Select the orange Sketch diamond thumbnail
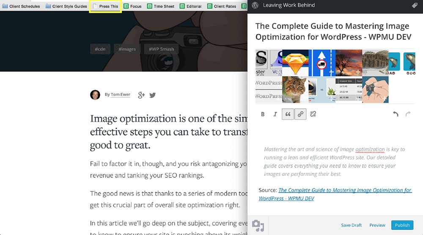The image size is (423, 235). 295,63
